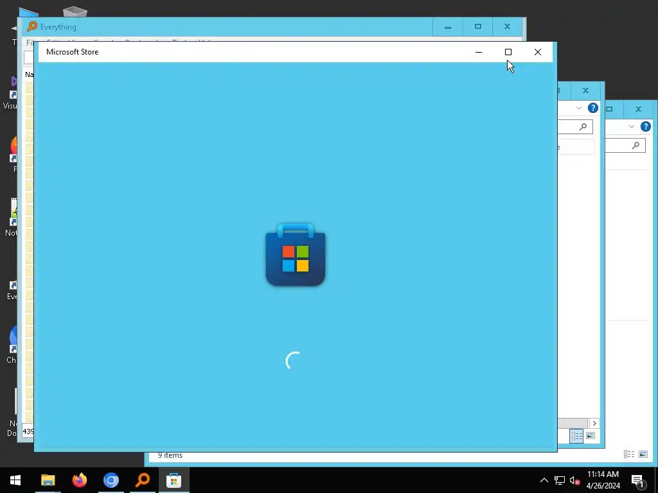Open the network status tray icon
658x493 pixels.
[x=560, y=480]
